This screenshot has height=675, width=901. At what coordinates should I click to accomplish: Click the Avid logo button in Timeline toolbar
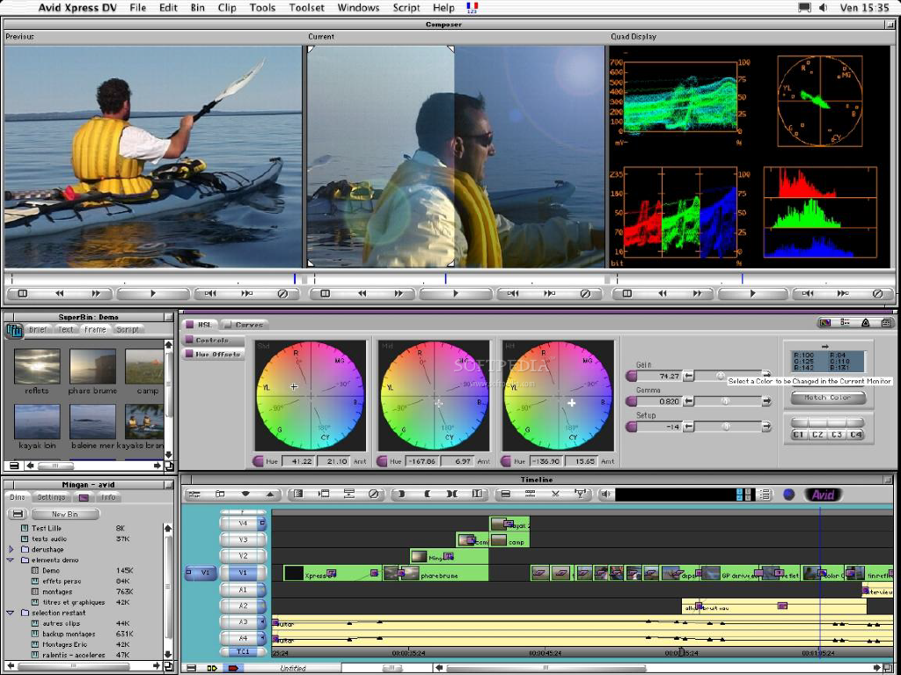pyautogui.click(x=822, y=495)
